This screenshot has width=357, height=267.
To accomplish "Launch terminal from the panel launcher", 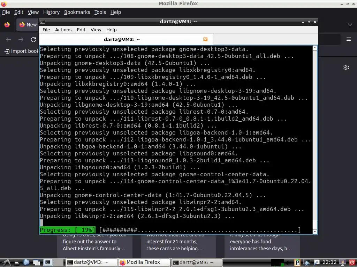I will (48, 262).
